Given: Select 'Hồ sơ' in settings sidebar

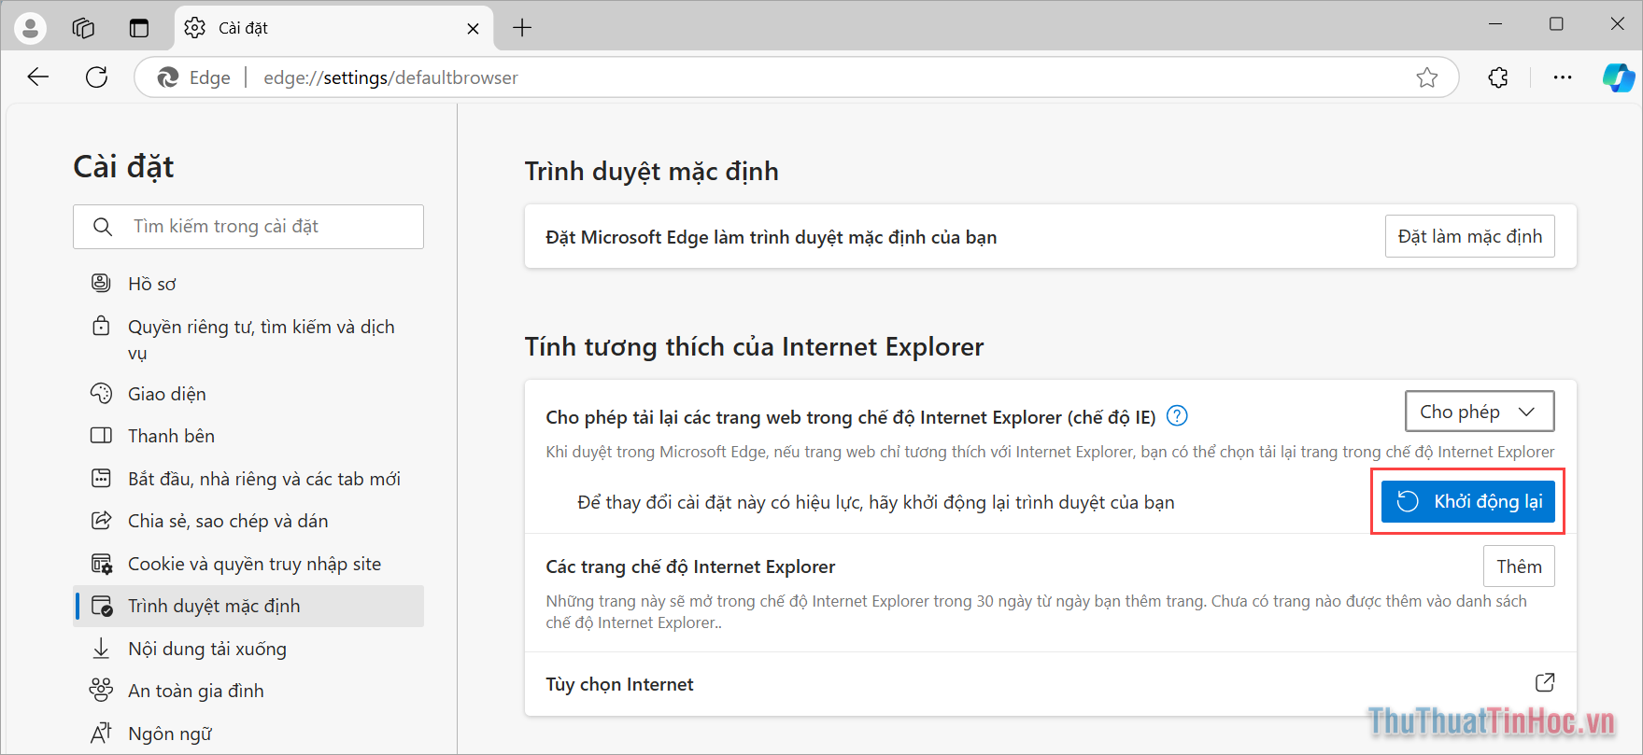Looking at the screenshot, I should [x=152, y=284].
